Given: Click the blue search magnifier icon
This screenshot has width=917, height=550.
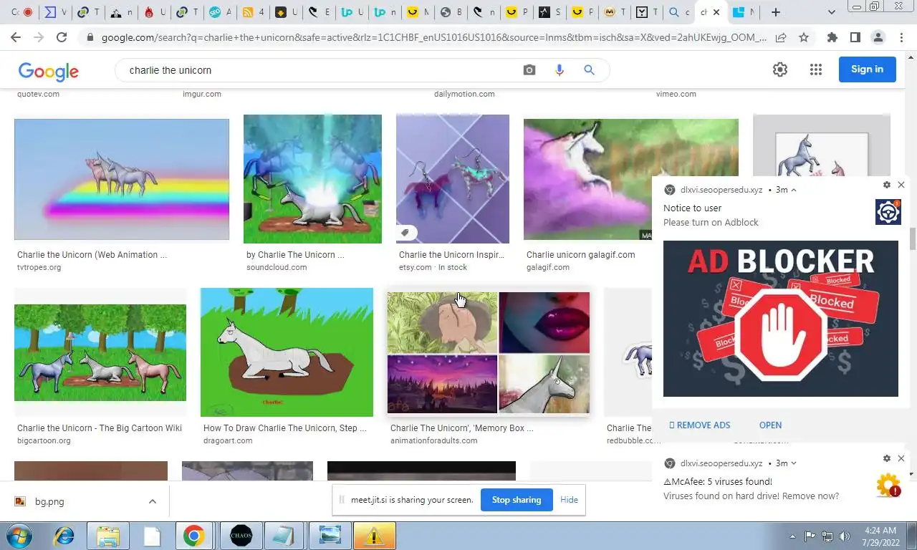Looking at the screenshot, I should pos(589,70).
